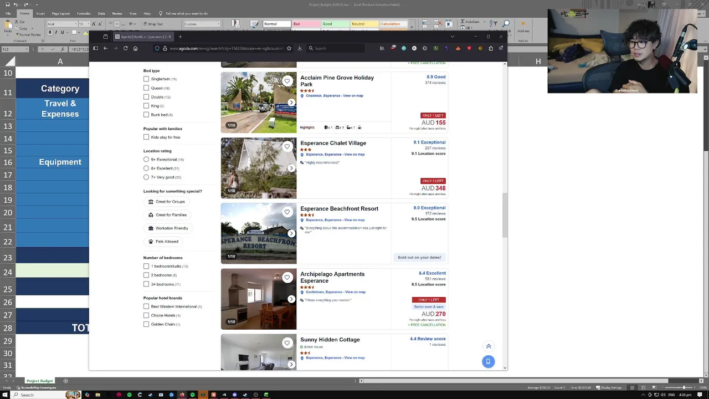This screenshot has width=709, height=399.
Task: Click Format Painter in Excel ribbon
Action: click(28, 34)
